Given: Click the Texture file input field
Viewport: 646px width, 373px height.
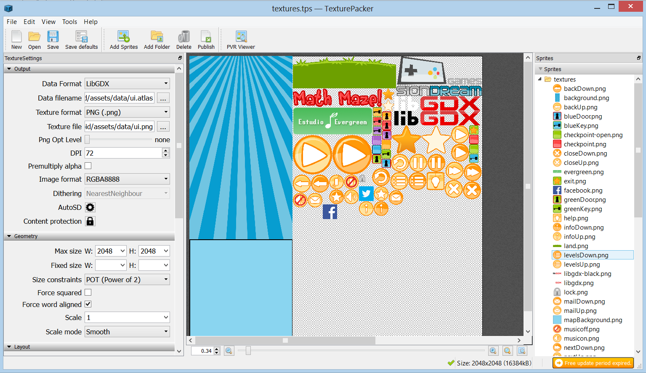Looking at the screenshot, I should pos(120,127).
